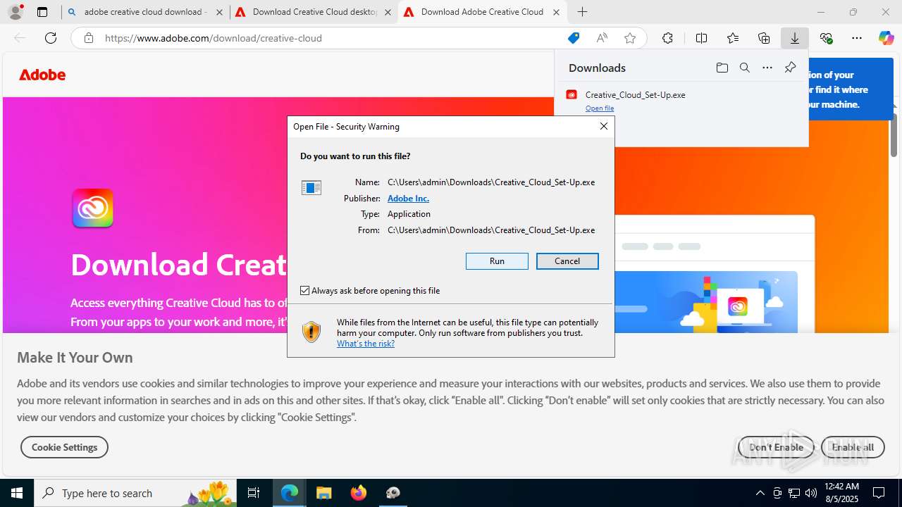Open Task View in the taskbar
The image size is (902, 507).
[254, 493]
